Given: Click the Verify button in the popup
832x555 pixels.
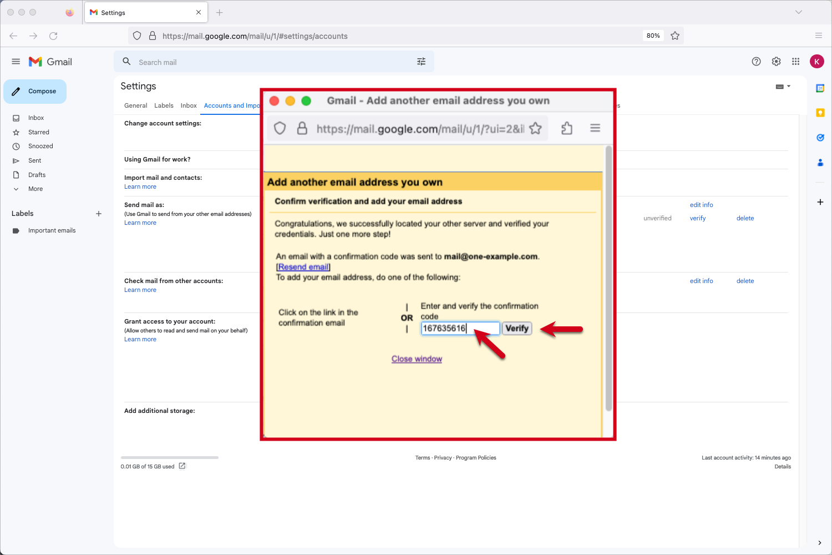Looking at the screenshot, I should point(517,329).
